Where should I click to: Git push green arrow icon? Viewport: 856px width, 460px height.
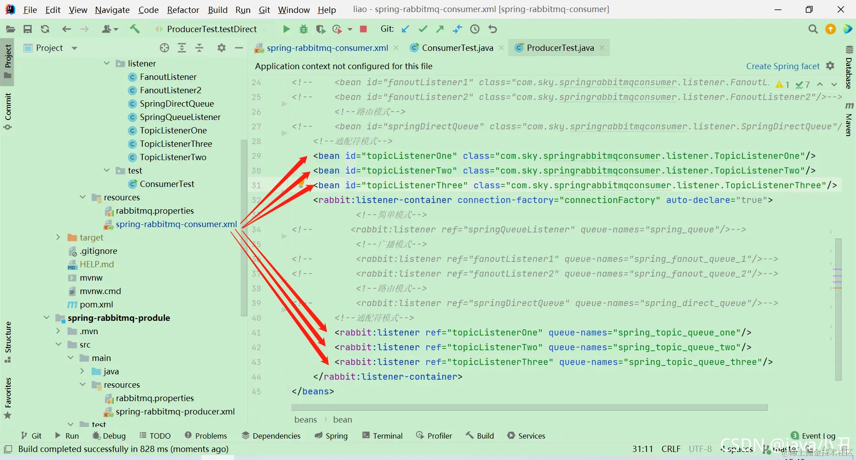tap(440, 29)
